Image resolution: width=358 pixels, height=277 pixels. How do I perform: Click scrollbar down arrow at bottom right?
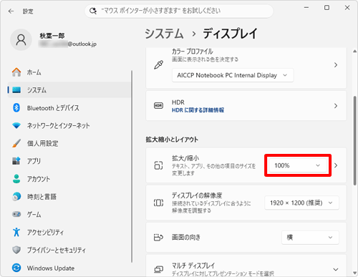355,273
